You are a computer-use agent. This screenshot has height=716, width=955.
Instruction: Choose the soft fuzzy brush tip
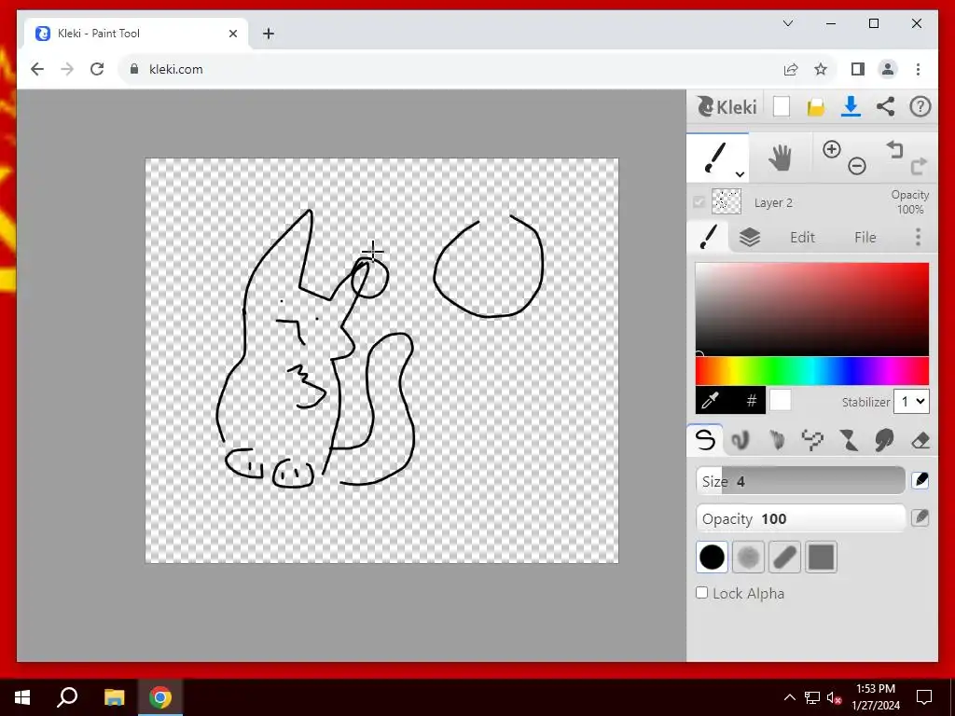[x=748, y=558]
